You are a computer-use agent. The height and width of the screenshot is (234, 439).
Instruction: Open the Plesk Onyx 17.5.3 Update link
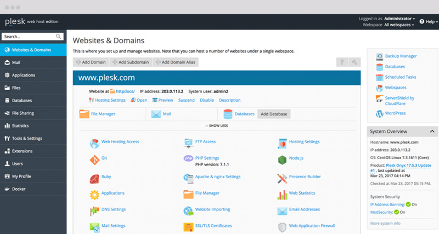point(408,166)
